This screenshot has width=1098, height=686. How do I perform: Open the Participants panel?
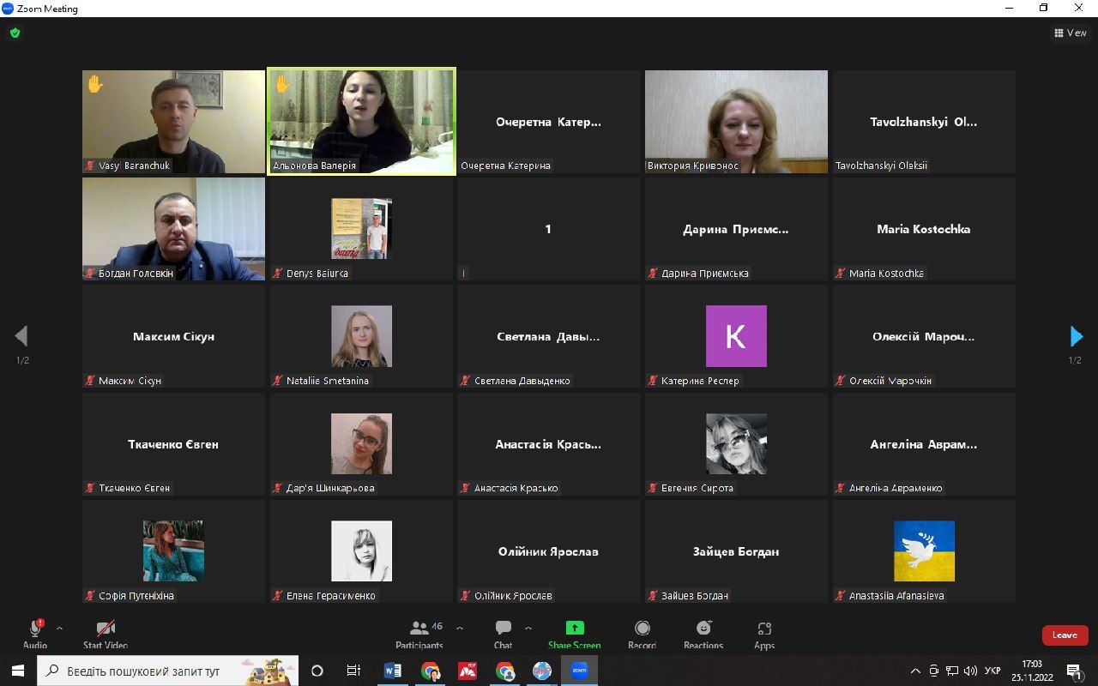click(x=419, y=634)
